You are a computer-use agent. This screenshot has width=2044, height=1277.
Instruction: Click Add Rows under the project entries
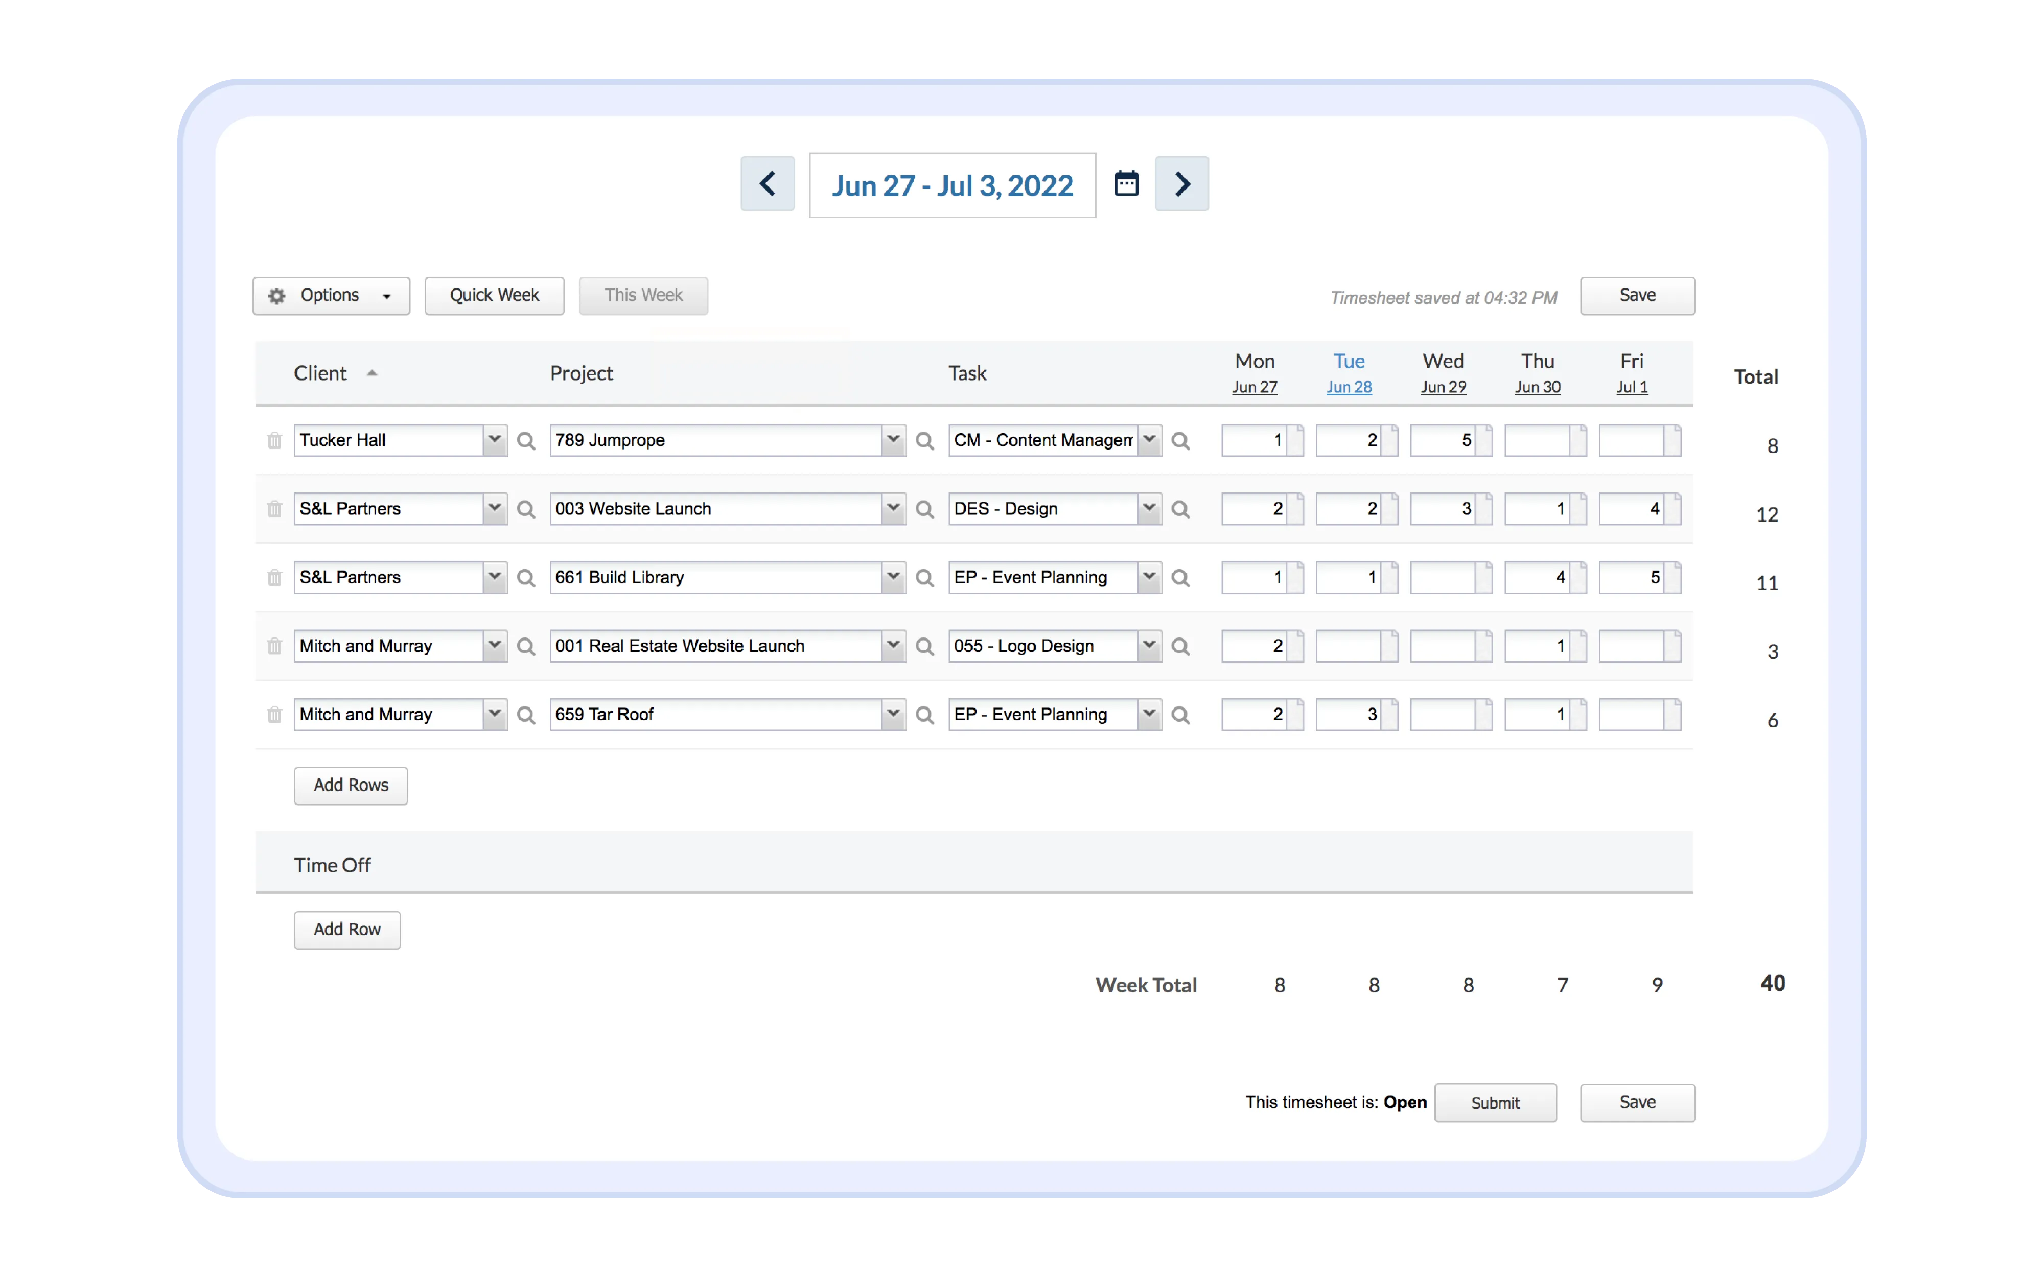(351, 786)
